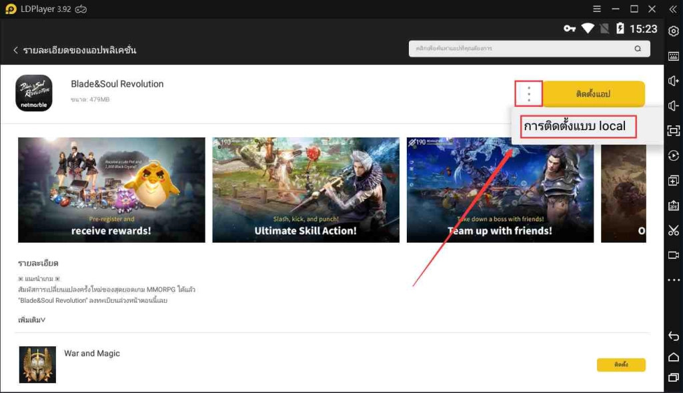The image size is (683, 393).
Task: Click install APK icon in sidebar
Action: (674, 206)
